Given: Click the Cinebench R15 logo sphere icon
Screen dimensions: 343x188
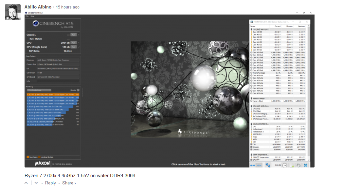Looking at the screenshot, I should 36,23.
